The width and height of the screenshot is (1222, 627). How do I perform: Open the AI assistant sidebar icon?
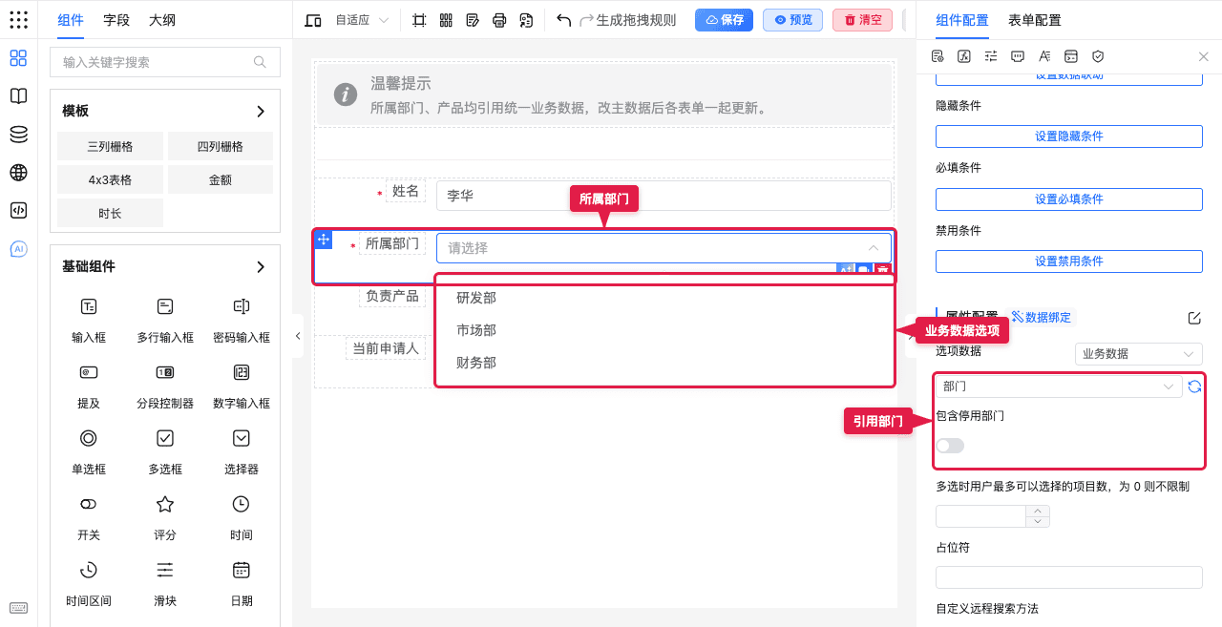[18, 249]
